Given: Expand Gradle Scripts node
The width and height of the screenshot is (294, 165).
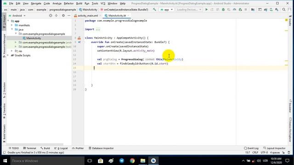Looking at the screenshot, I should click(x=8, y=55).
